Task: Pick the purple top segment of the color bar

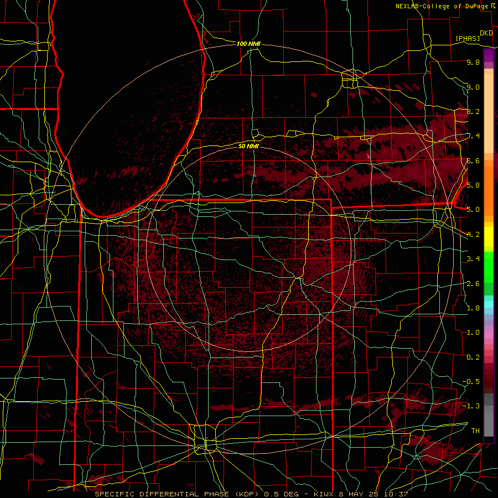Action: [489, 55]
